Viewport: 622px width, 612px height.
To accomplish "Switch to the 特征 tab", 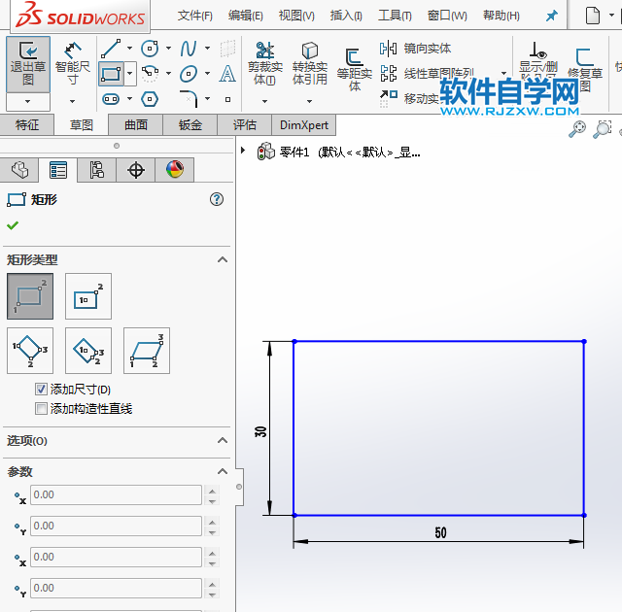I will point(27,124).
